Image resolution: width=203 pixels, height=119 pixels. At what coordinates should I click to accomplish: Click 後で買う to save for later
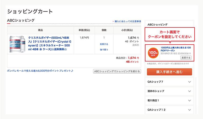click(104, 50)
